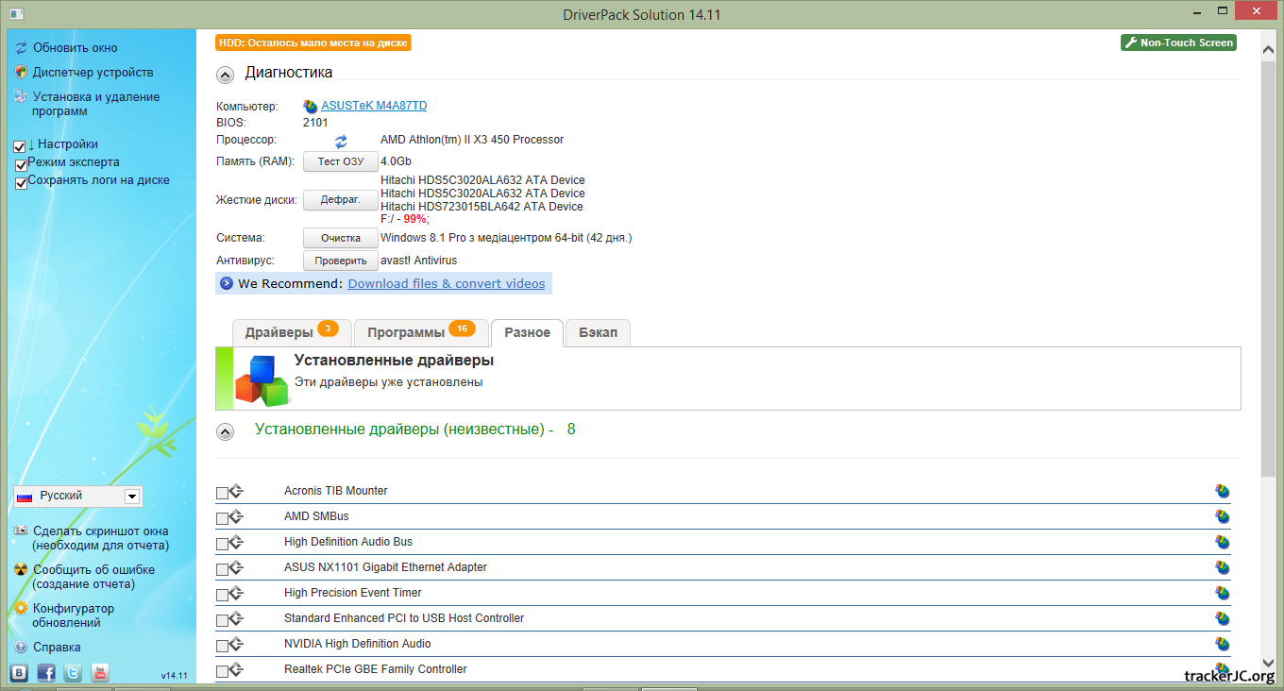Click web search icon for AMD SMBus row
This screenshot has height=691, width=1284.
[x=1223, y=516]
